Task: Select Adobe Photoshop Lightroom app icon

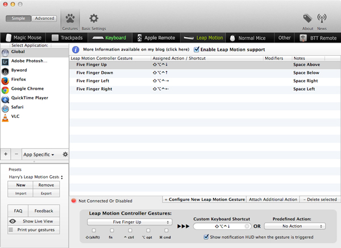Action: point(5,62)
